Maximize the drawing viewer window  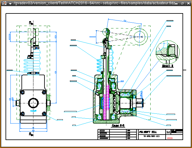tap(182, 3)
